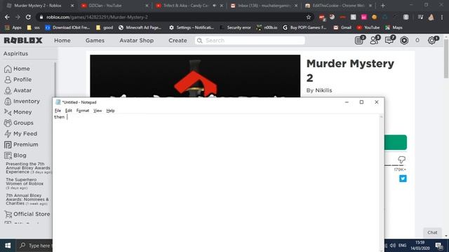Click the green Play button

396,142
